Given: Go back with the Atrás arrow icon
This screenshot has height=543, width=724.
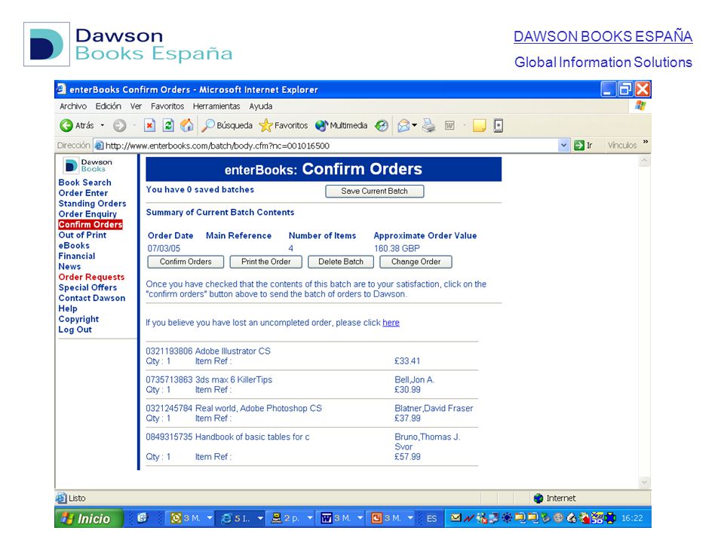Looking at the screenshot, I should coord(66,125).
